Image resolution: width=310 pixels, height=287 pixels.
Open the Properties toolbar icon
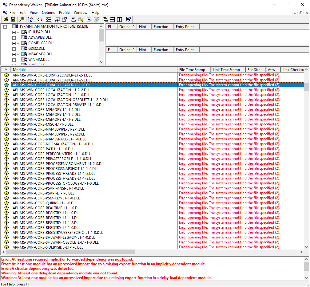tap(65, 19)
